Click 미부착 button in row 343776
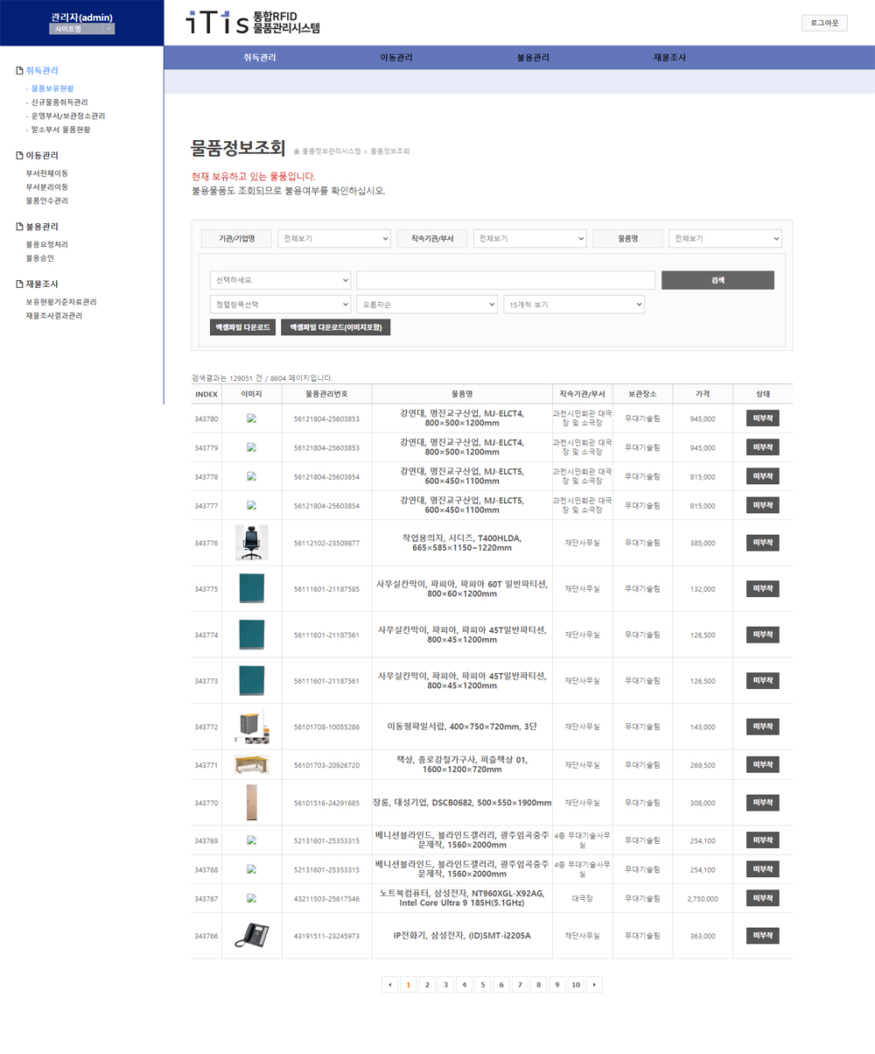This screenshot has height=1054, width=875. 762,543
